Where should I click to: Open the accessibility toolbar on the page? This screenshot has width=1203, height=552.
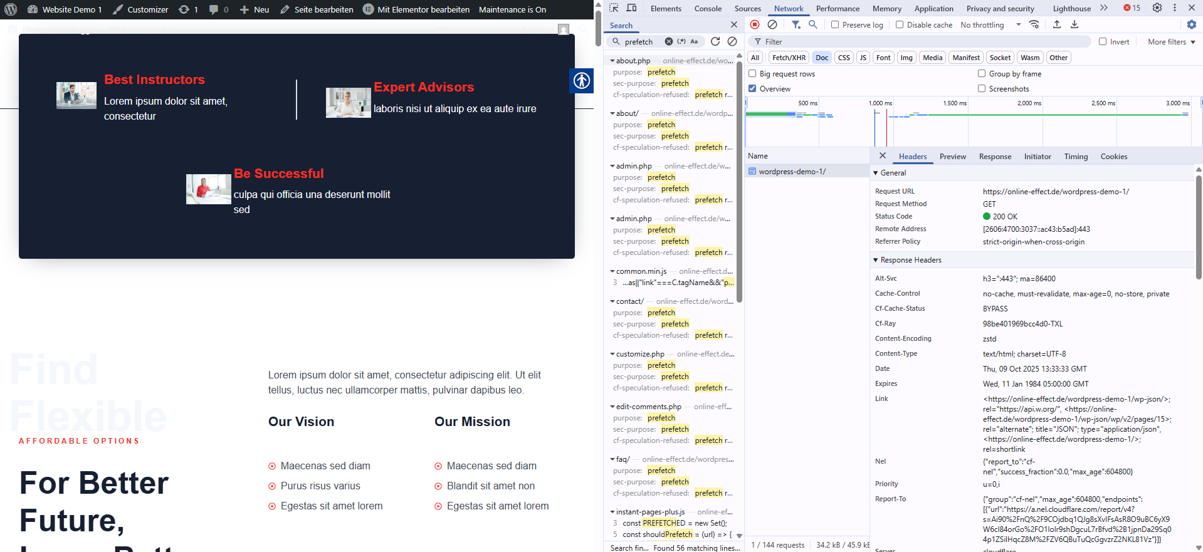tap(582, 81)
